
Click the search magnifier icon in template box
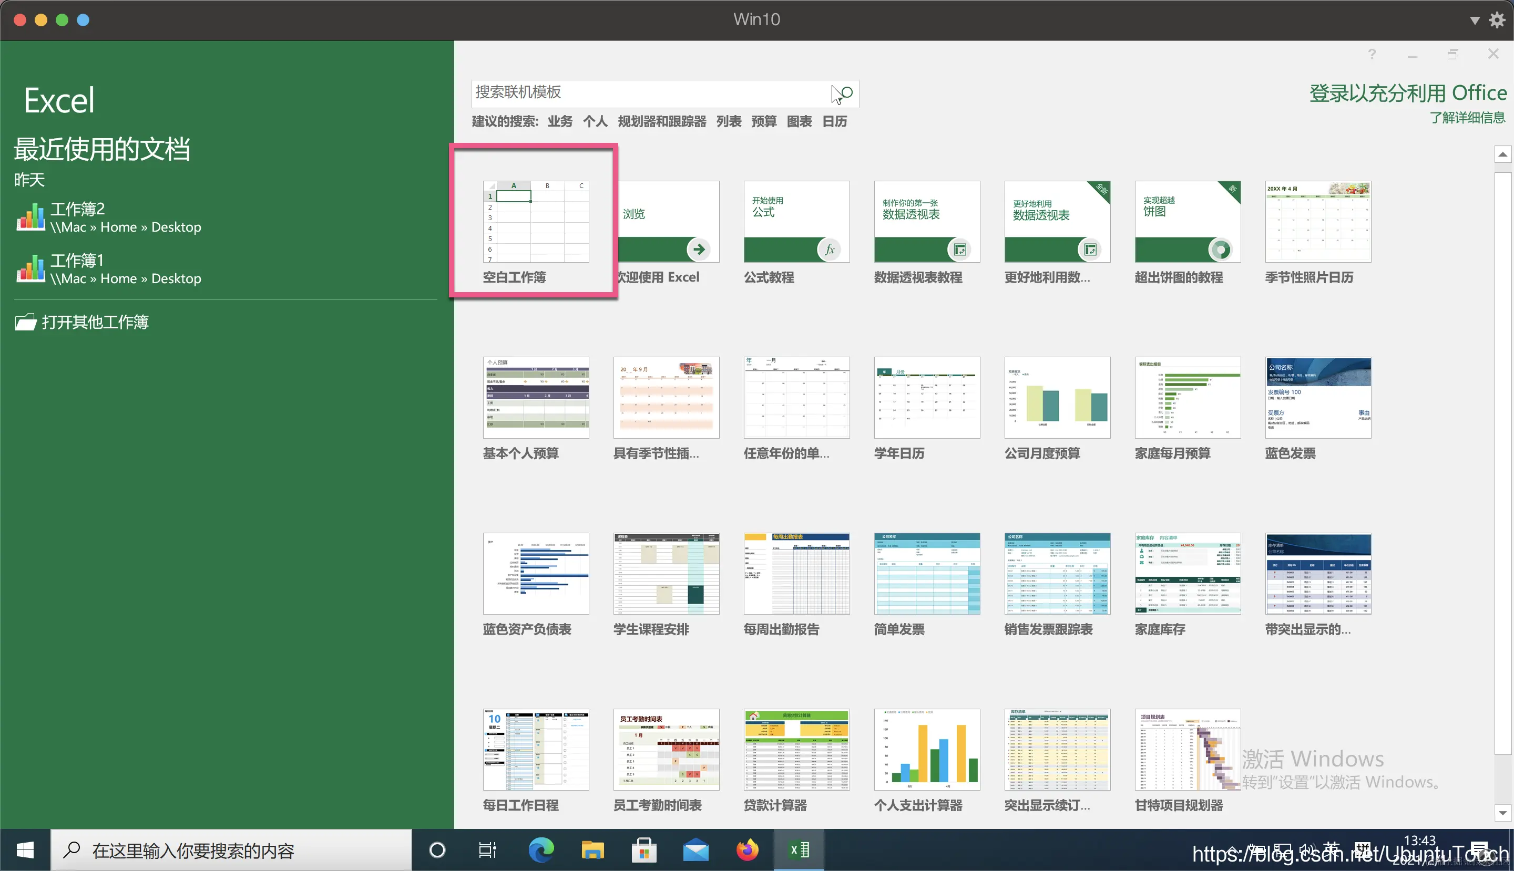846,93
